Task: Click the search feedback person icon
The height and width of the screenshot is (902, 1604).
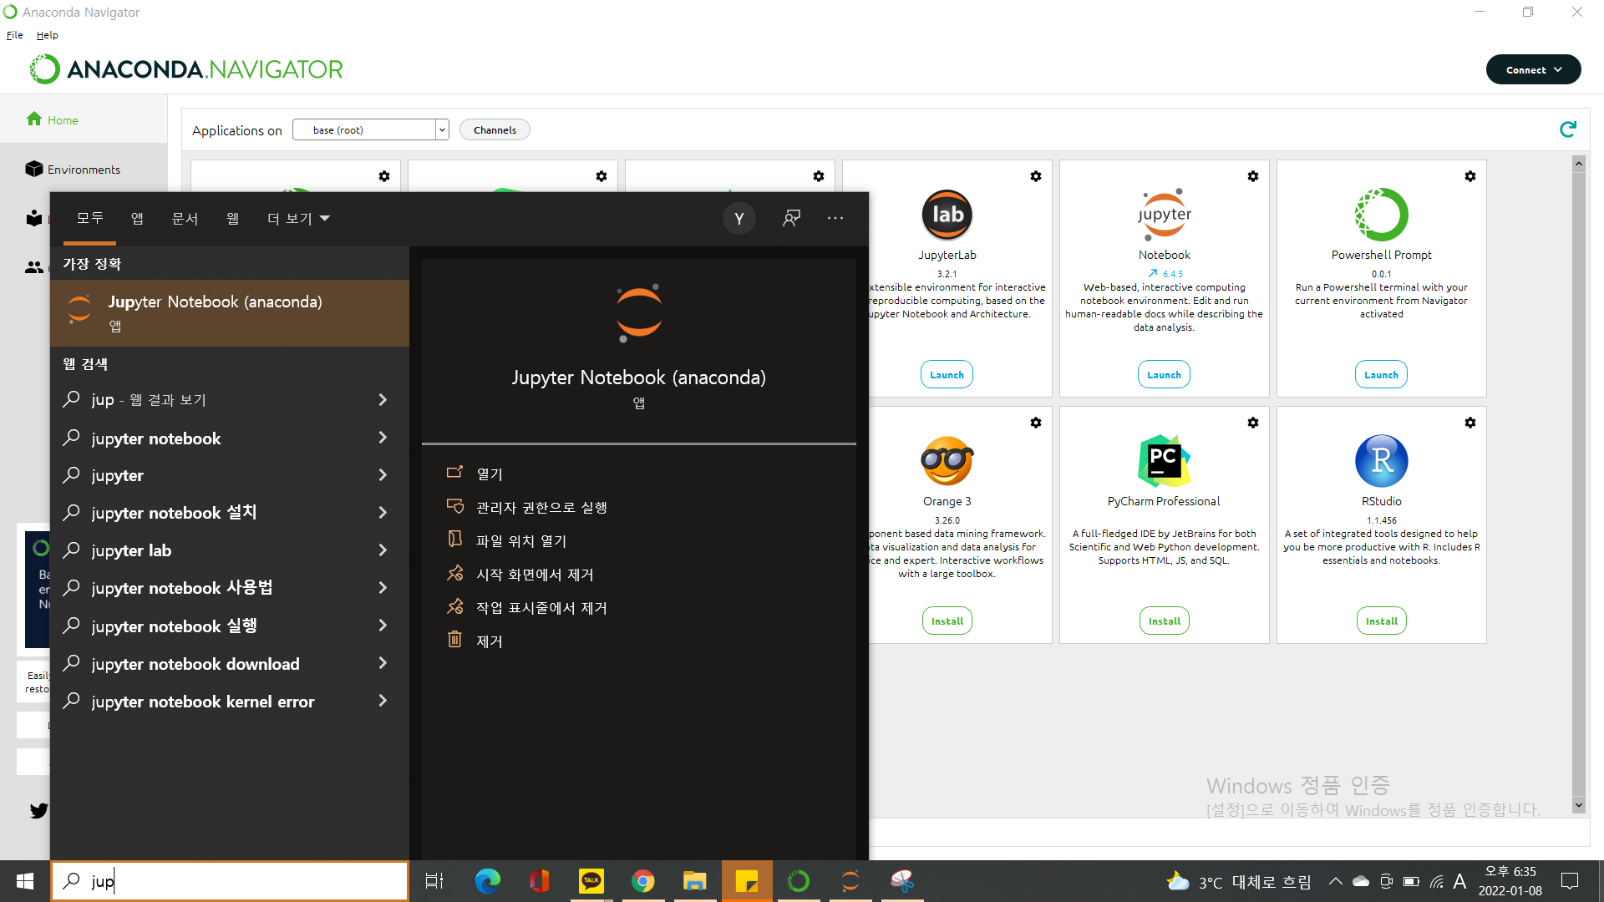Action: (790, 218)
